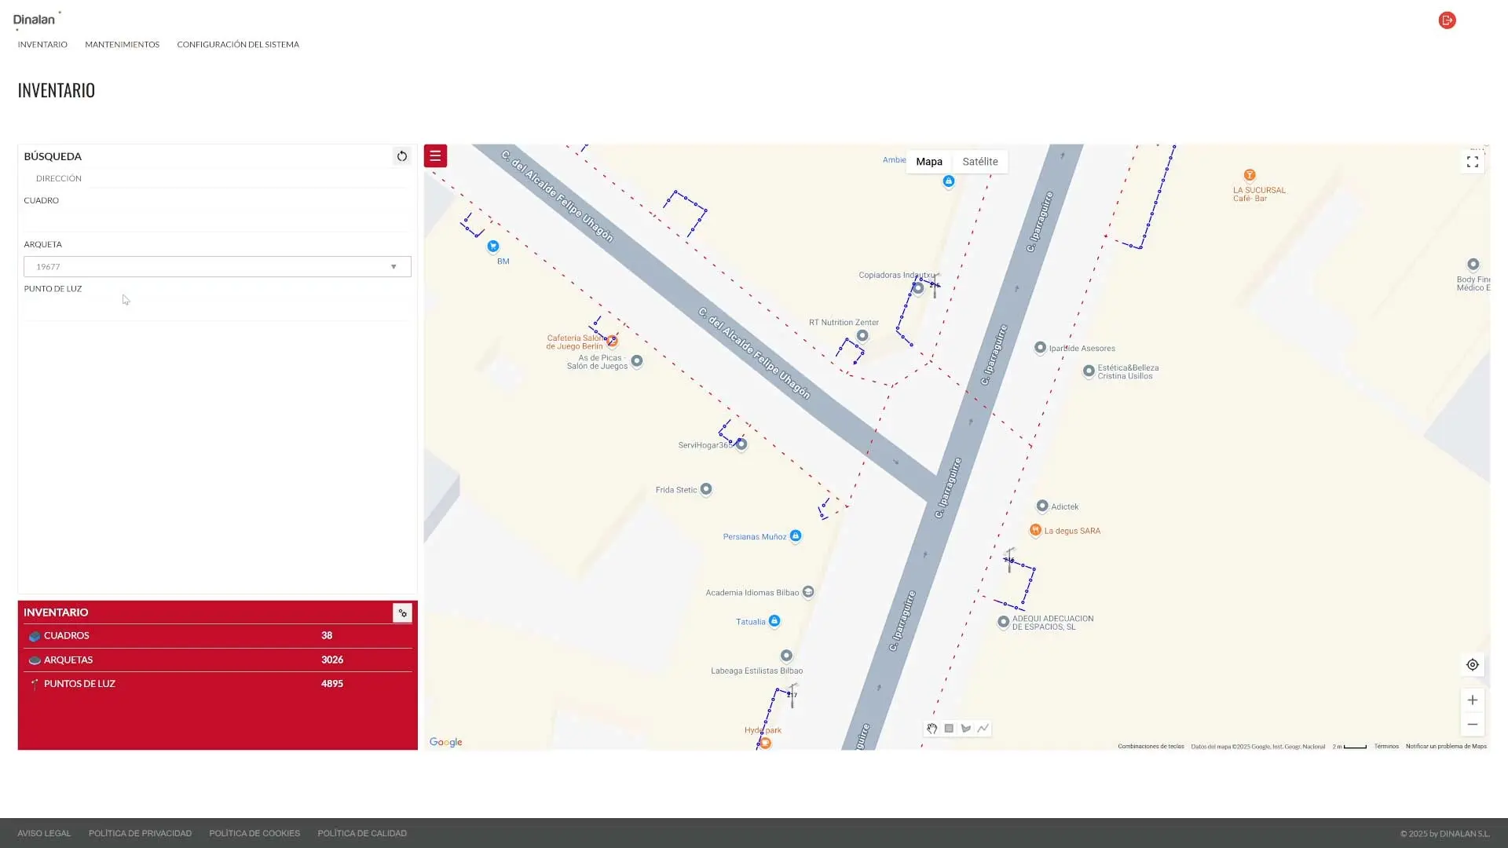Click the red logout icon
Image resolution: width=1508 pixels, height=848 pixels.
pos(1447,20)
